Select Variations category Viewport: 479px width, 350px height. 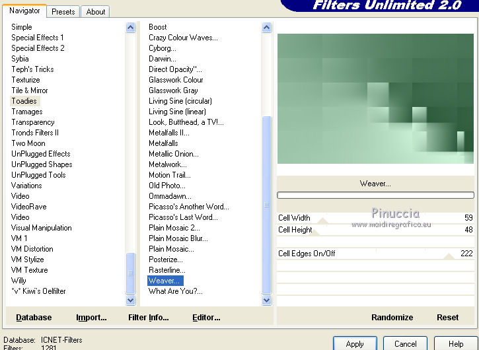pyautogui.click(x=26, y=186)
